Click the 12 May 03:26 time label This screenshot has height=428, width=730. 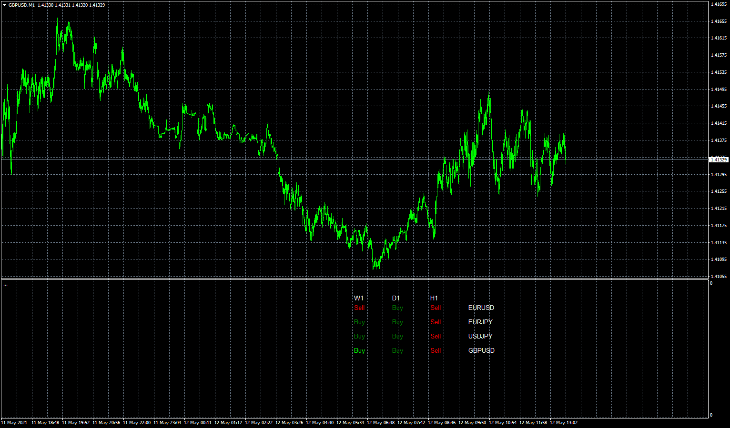(289, 422)
